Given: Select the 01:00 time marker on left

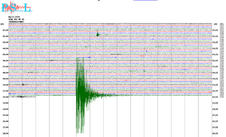Looking at the screenshot, I should (x=5, y=30).
